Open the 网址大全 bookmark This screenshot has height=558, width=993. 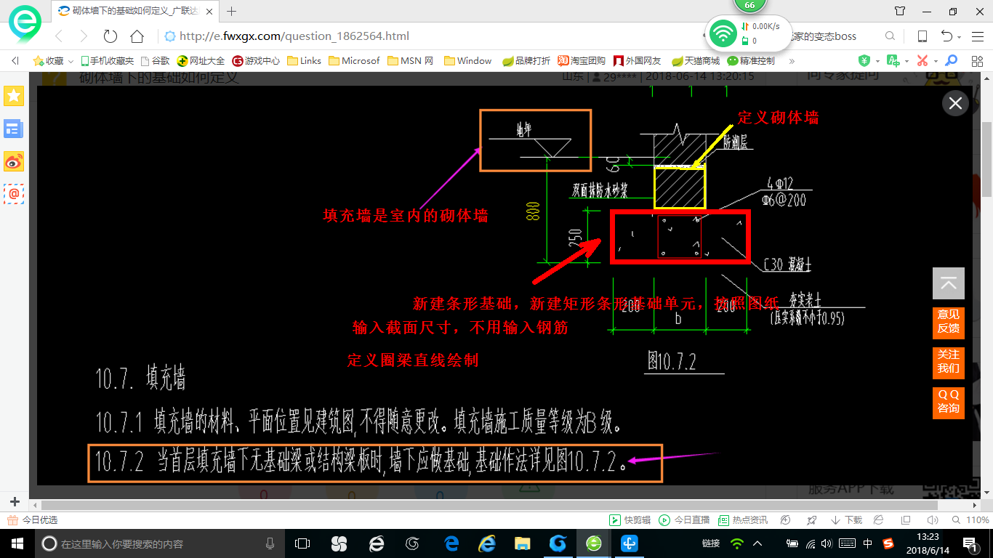click(x=201, y=61)
